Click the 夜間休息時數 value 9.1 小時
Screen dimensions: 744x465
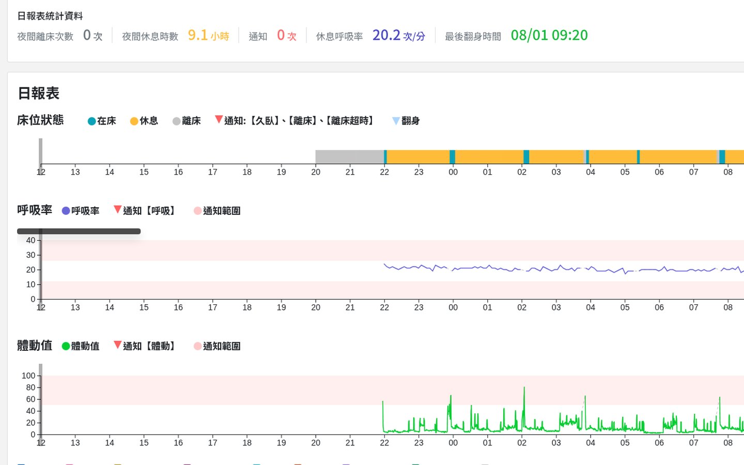[x=208, y=35]
